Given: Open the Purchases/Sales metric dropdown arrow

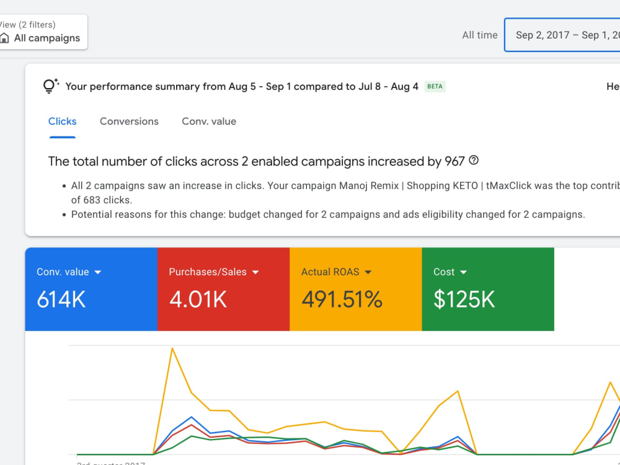Looking at the screenshot, I should pos(255,272).
